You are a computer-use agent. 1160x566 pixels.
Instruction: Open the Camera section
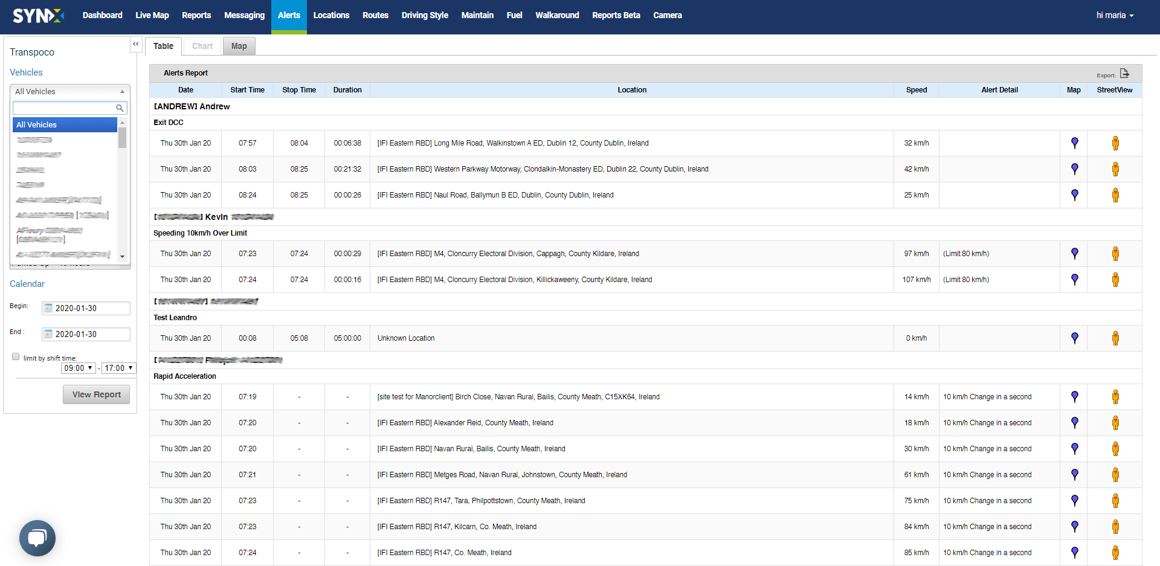pos(668,15)
